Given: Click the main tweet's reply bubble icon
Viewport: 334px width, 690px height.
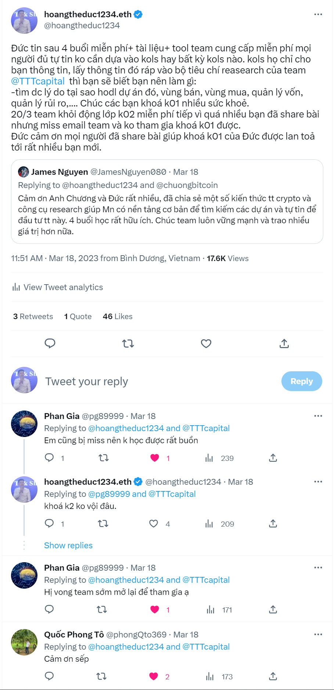Looking at the screenshot, I should click(x=50, y=343).
